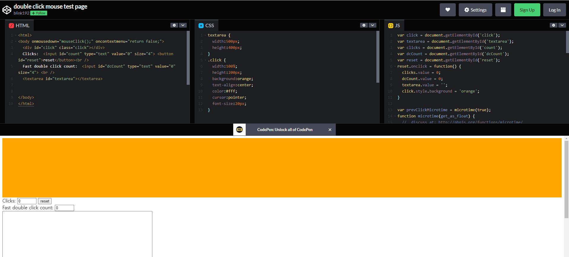
Task: Follow user blink192
Action: coord(39,13)
